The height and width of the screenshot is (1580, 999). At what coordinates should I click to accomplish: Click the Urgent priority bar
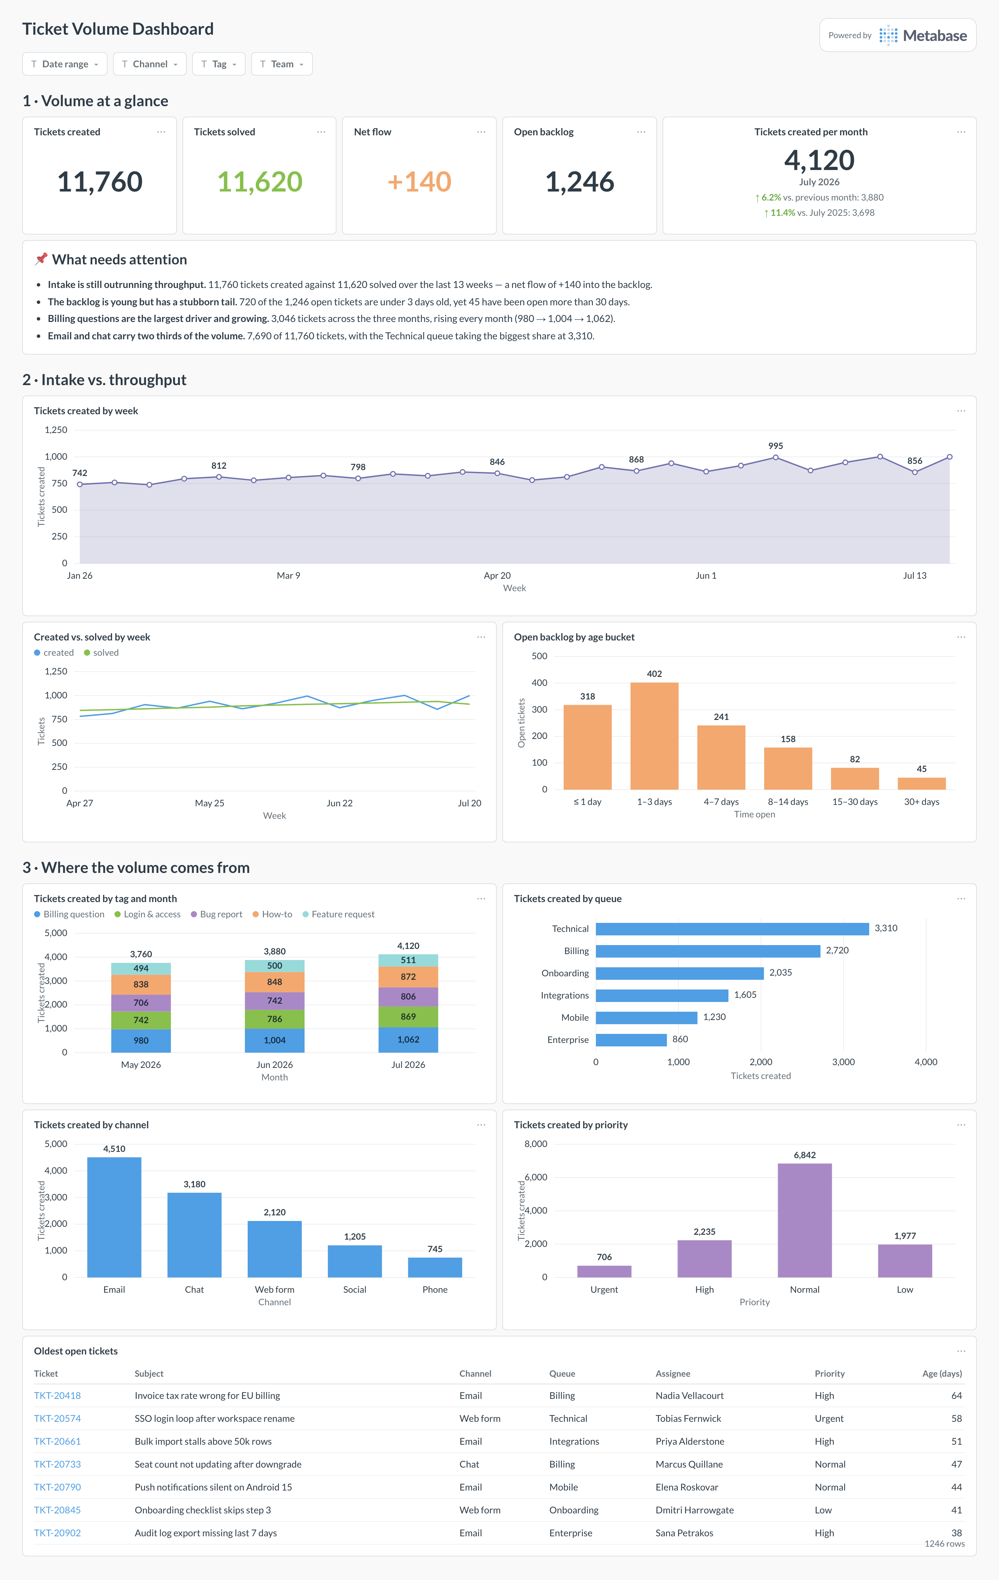tap(604, 1272)
